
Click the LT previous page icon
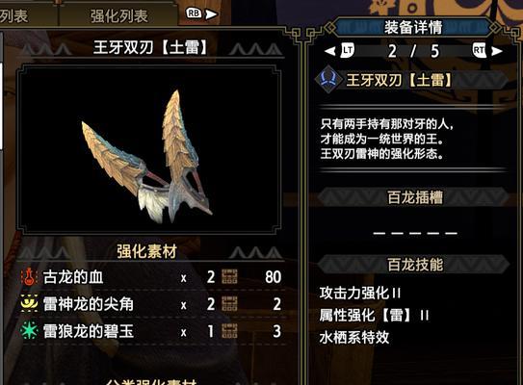tap(347, 51)
